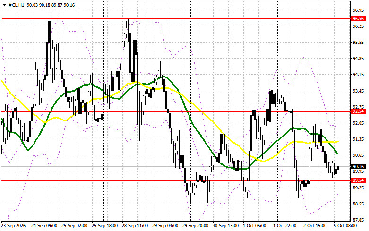Select the 28 Sep 11:00 time label

click(x=135, y=226)
